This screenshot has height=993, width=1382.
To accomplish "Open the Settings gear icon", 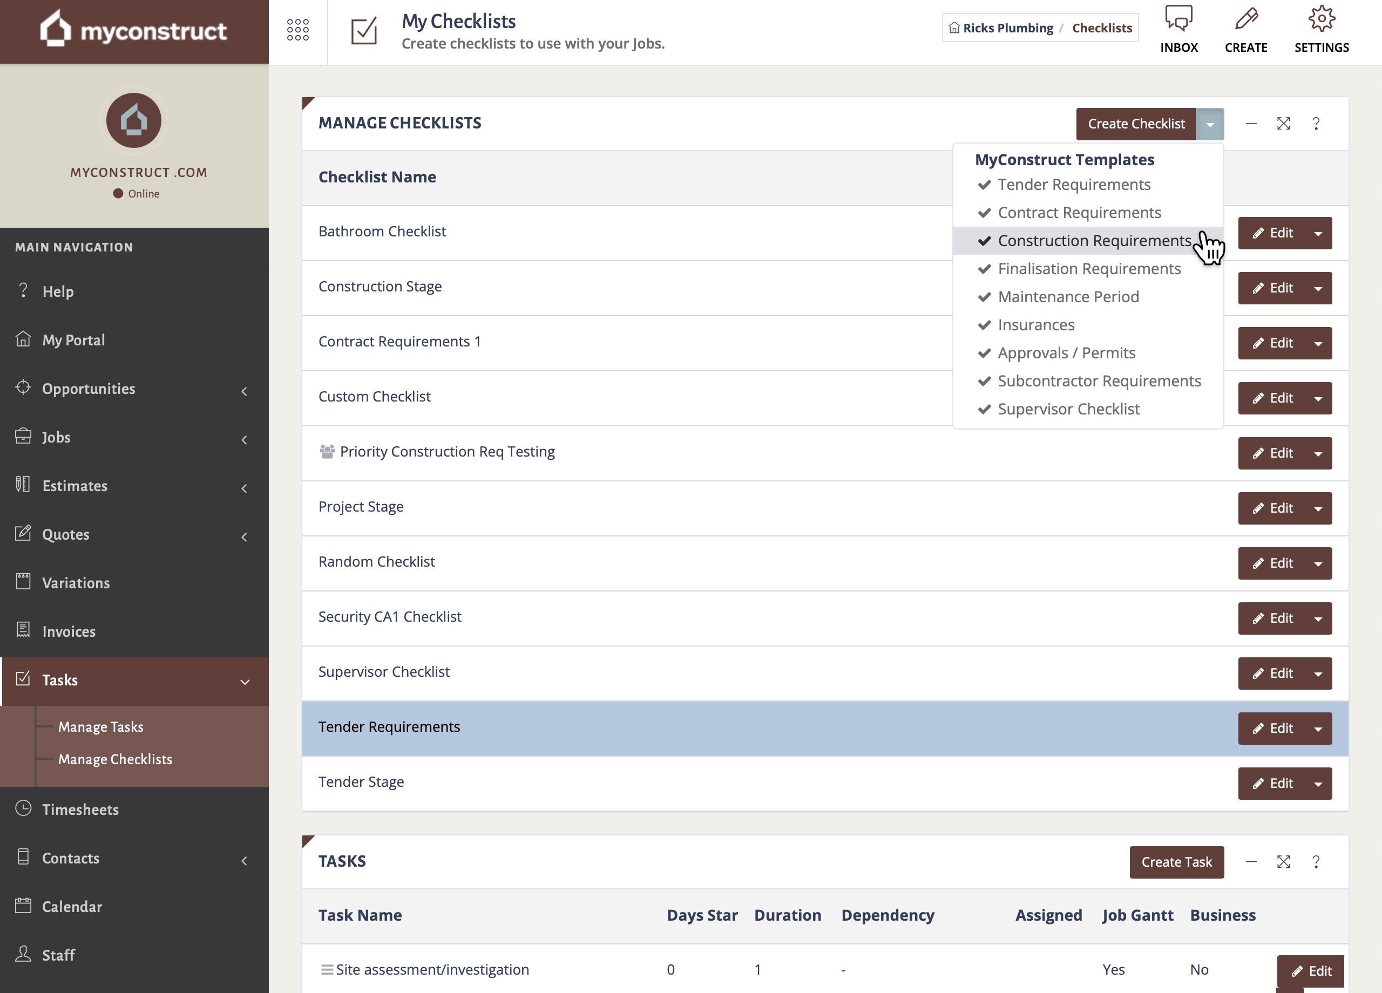I will coord(1321,19).
